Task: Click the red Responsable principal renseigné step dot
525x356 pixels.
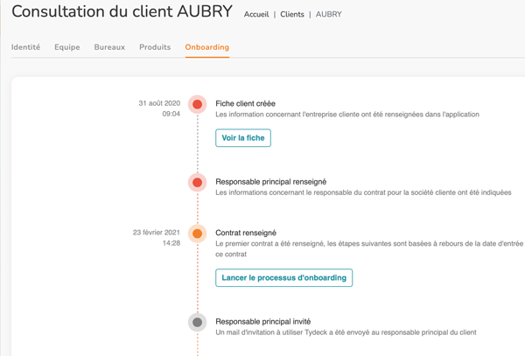Action: [198, 183]
